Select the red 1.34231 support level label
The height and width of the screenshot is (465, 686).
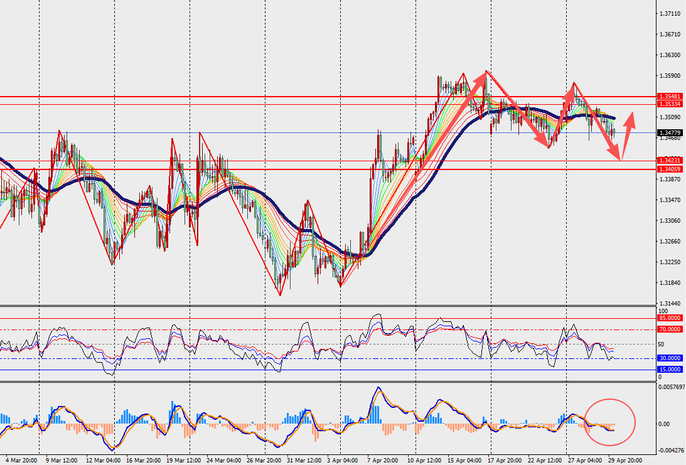pos(670,161)
